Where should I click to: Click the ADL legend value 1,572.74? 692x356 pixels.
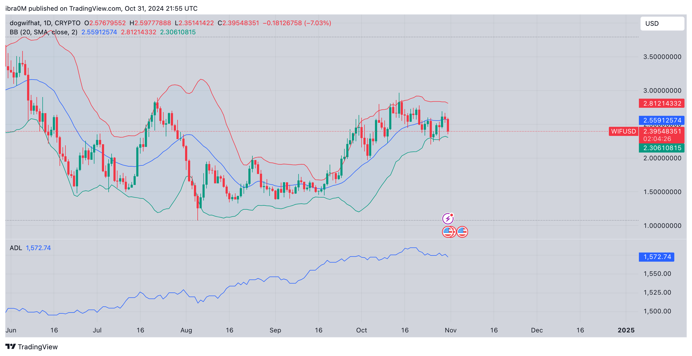(38, 248)
